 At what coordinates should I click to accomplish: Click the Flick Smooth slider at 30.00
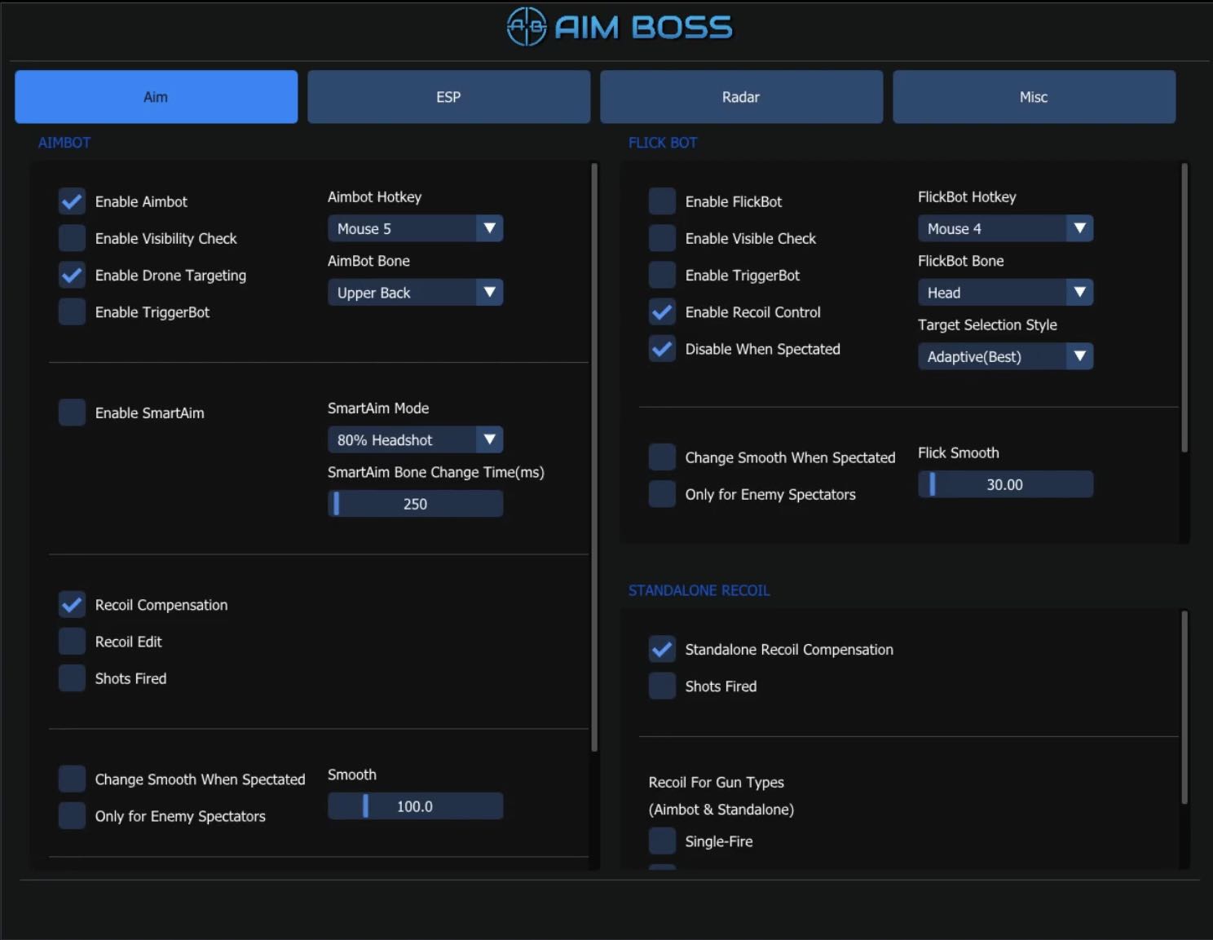(x=1005, y=484)
